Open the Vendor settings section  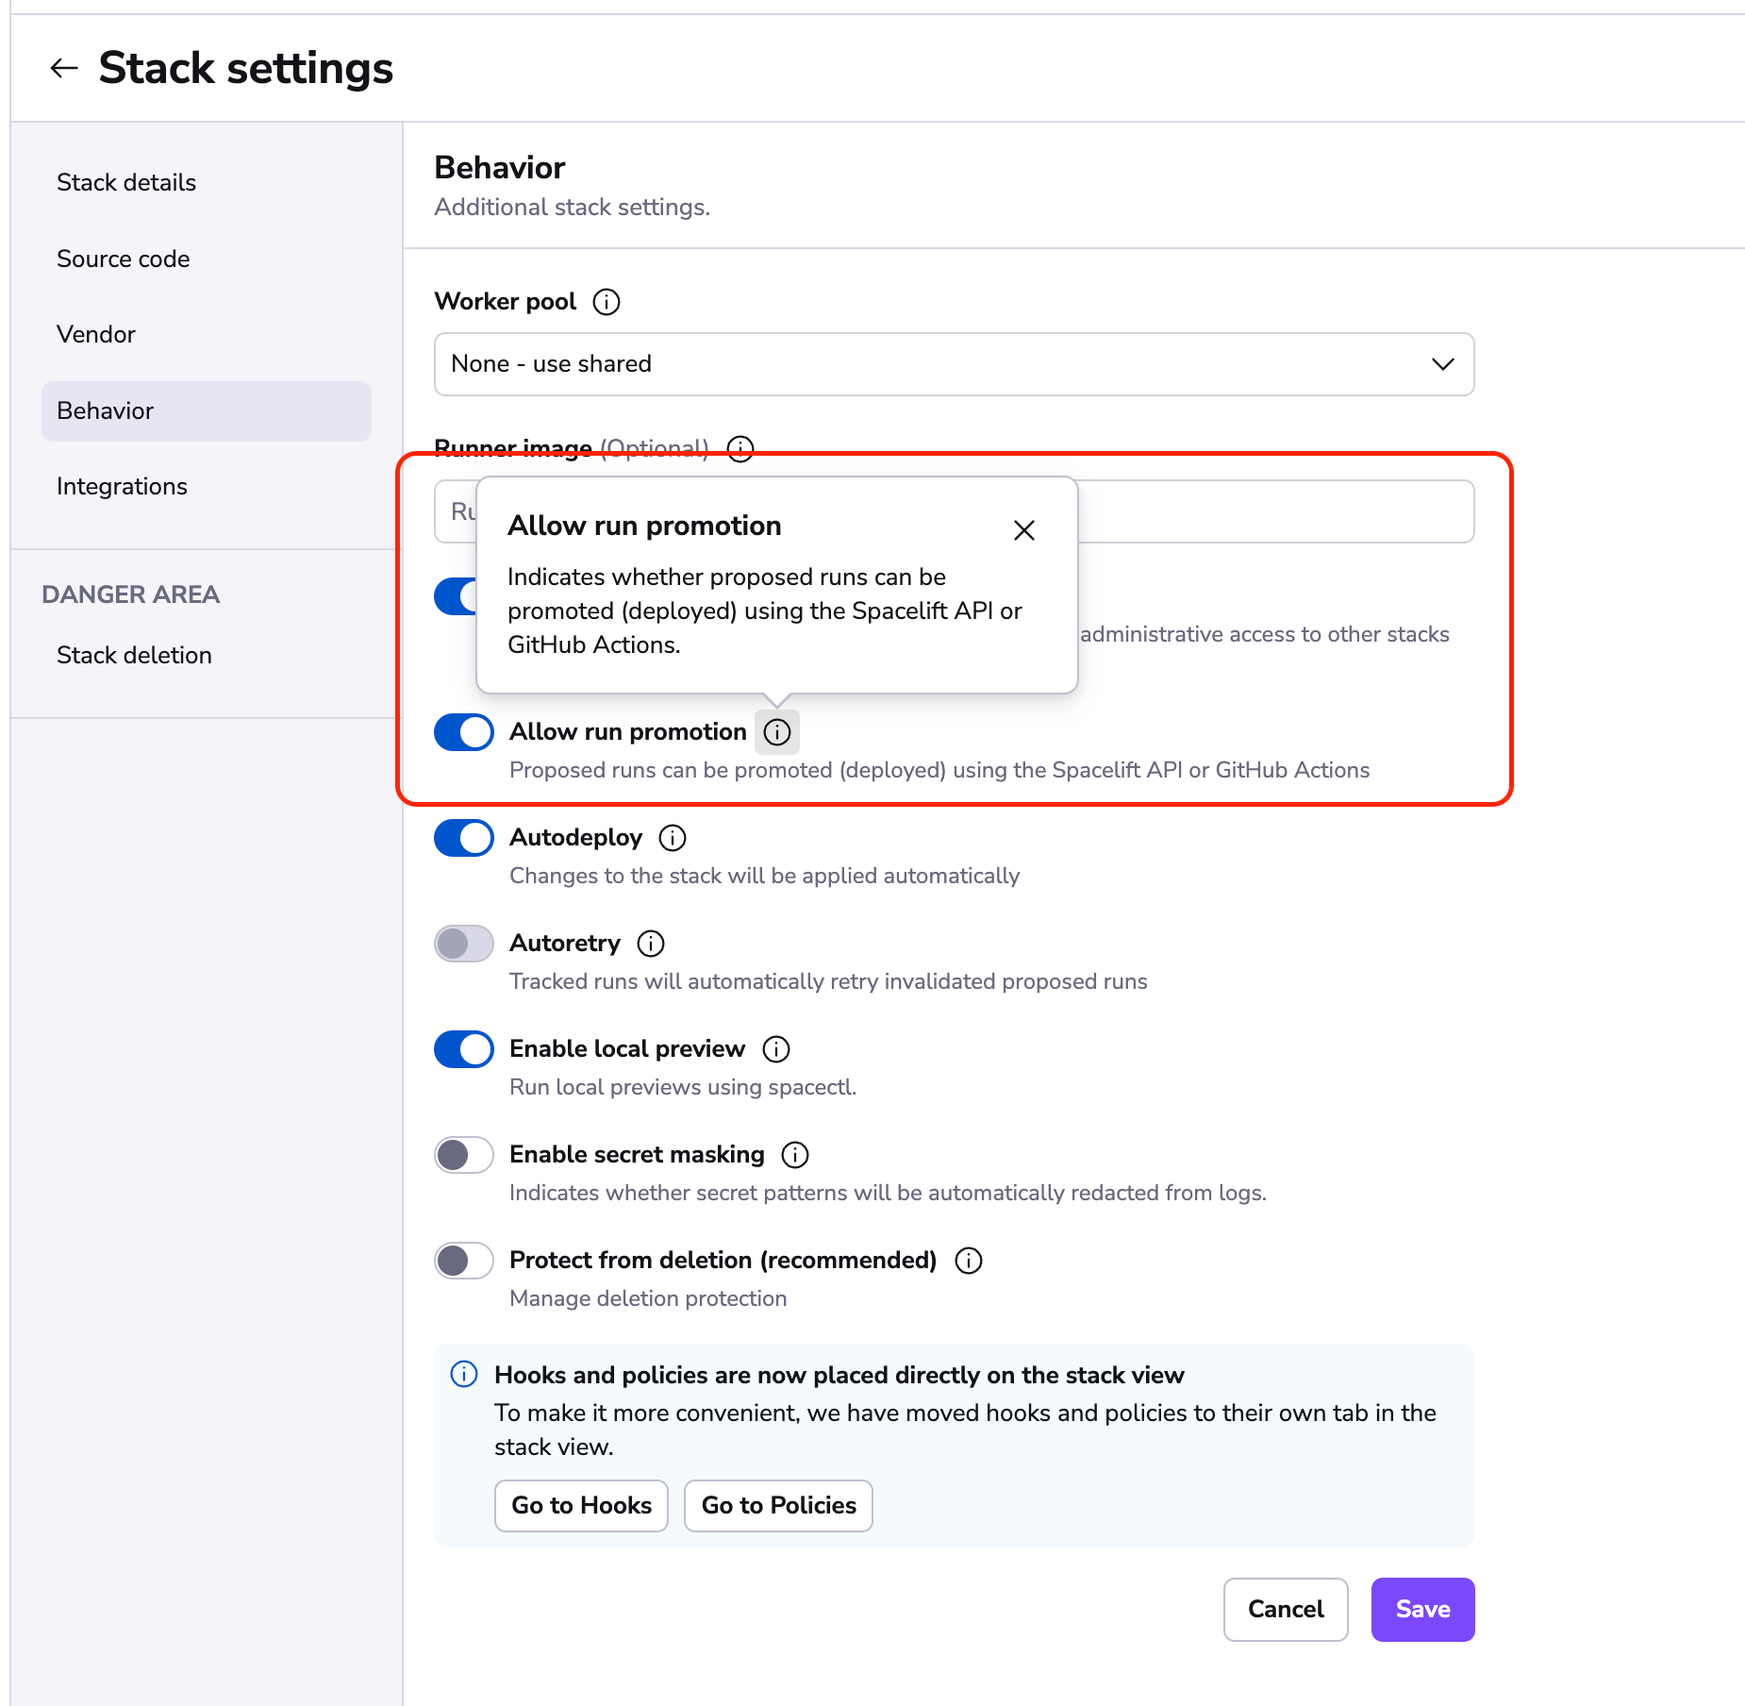click(x=95, y=334)
